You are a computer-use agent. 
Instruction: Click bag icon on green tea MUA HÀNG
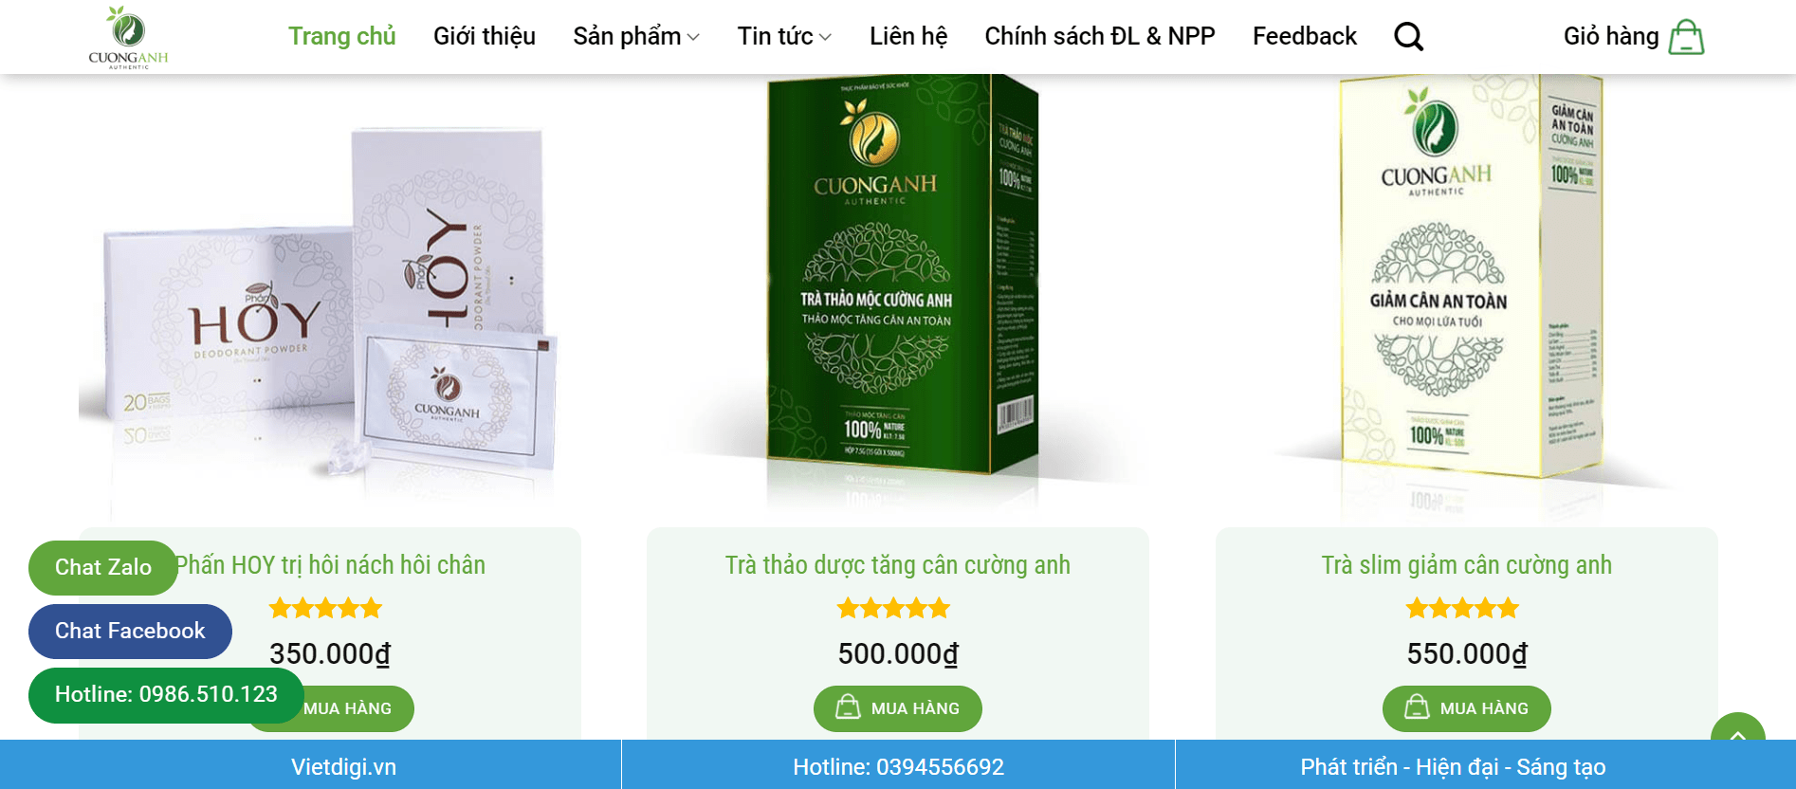848,707
